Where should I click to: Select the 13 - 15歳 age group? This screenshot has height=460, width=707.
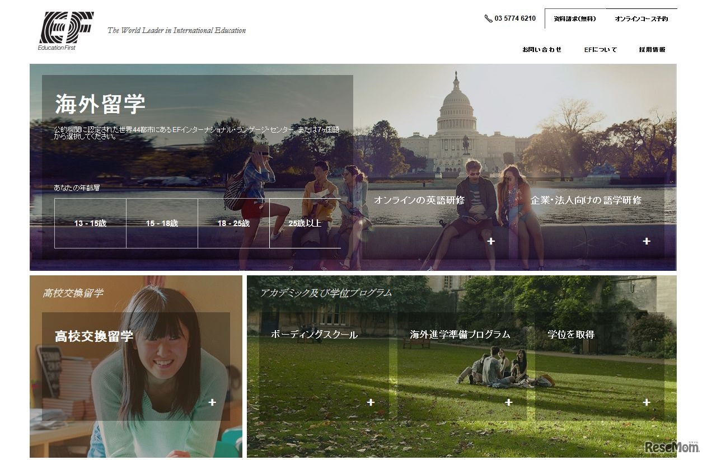tap(90, 223)
